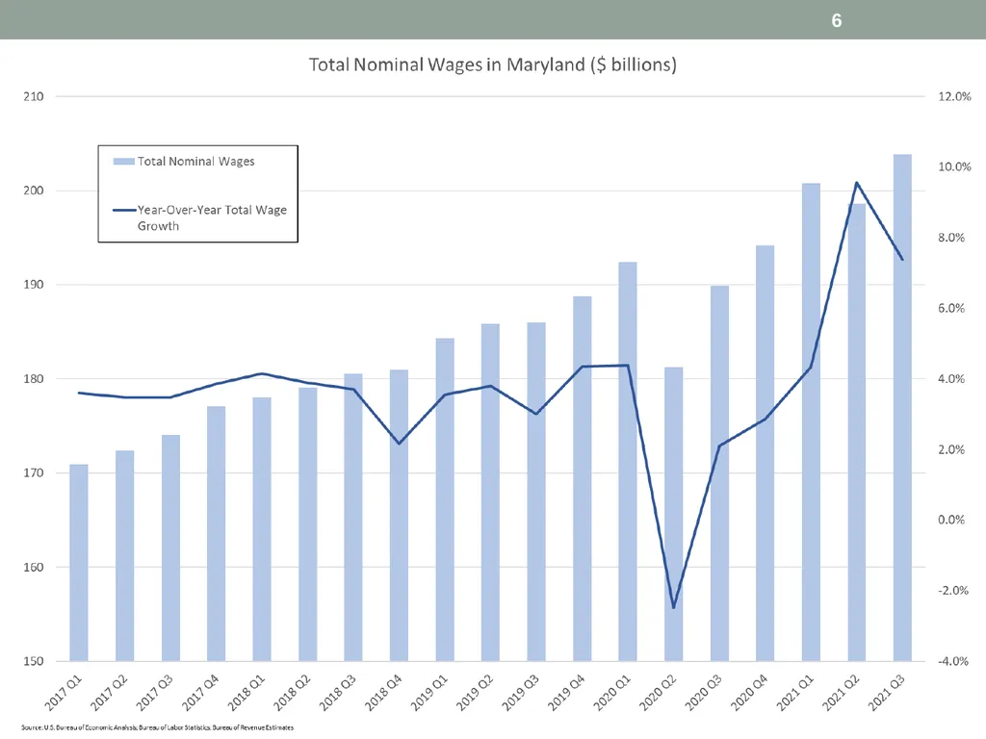Click the 2019 Q3 bar
This screenshot has width=986, height=739.
(536, 492)
